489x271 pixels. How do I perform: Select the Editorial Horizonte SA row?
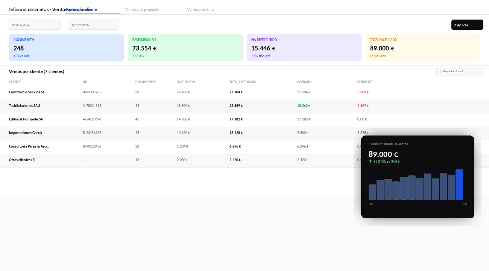point(244,119)
